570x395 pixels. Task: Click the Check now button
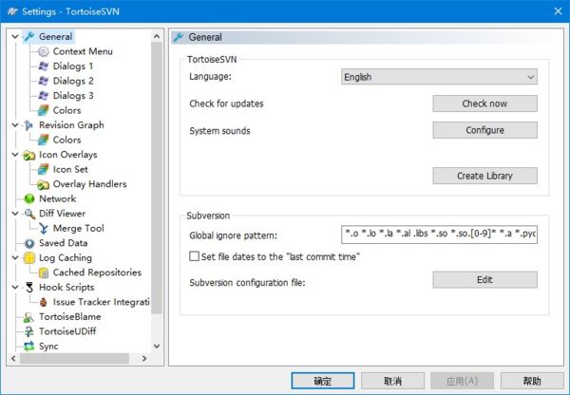[x=484, y=103]
